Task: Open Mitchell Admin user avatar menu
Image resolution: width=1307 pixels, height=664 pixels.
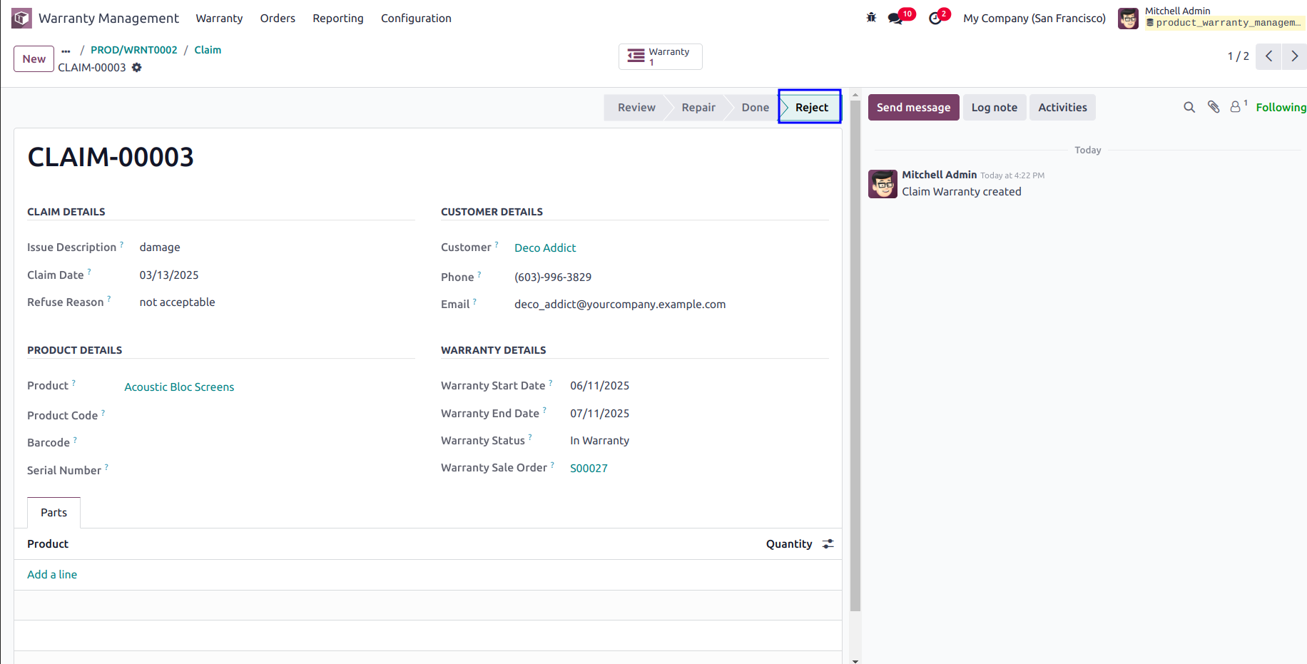Action: click(x=1128, y=18)
